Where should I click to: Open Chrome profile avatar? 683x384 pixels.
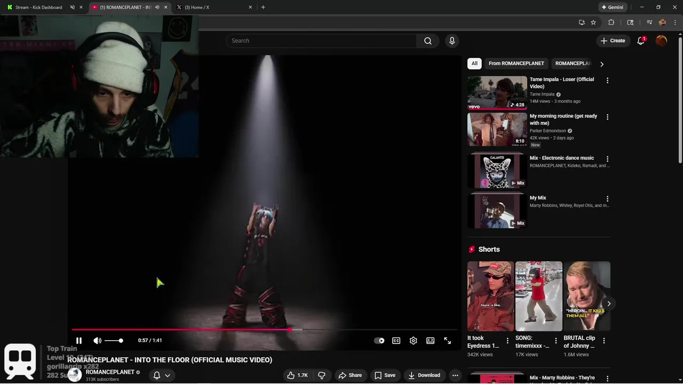(662, 22)
